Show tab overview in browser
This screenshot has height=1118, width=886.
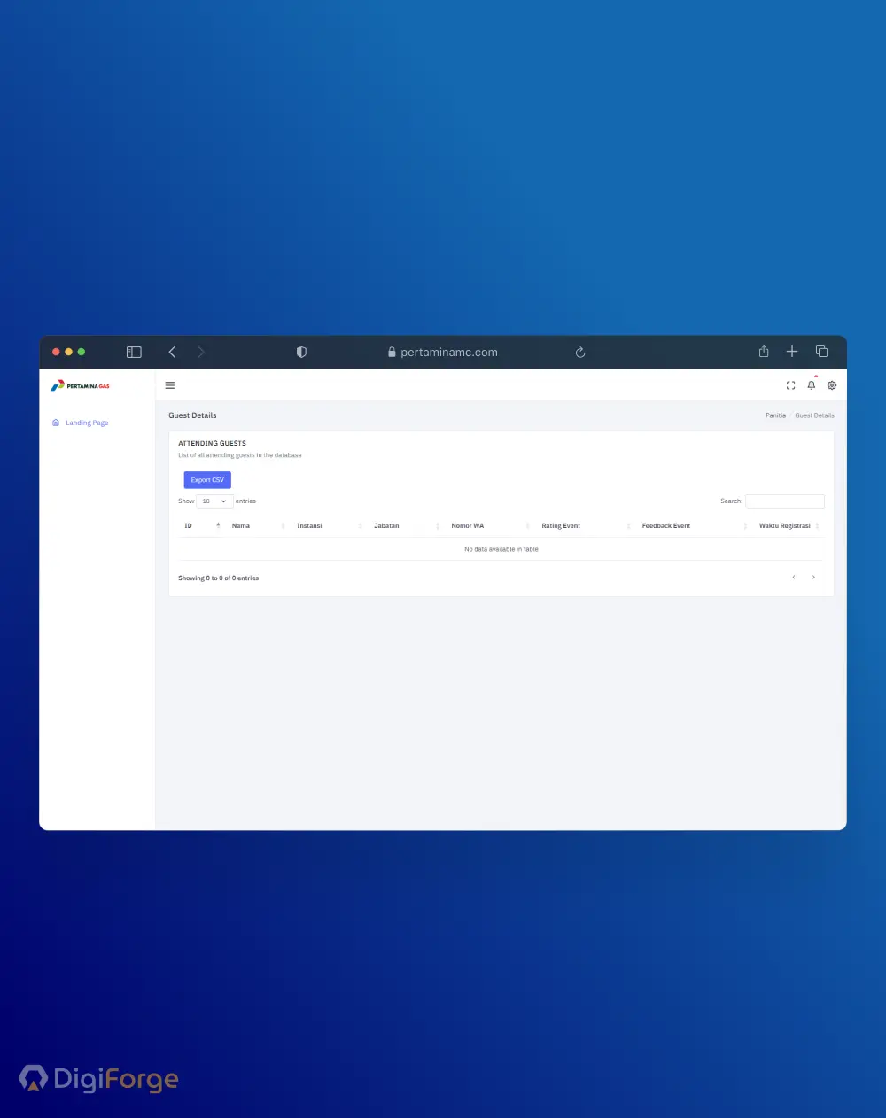(821, 352)
